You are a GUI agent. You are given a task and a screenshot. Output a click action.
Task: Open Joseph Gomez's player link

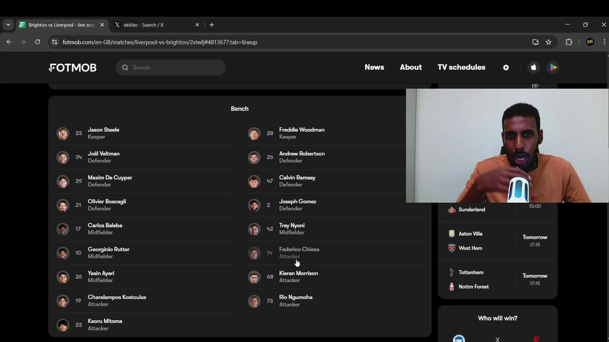[297, 201]
